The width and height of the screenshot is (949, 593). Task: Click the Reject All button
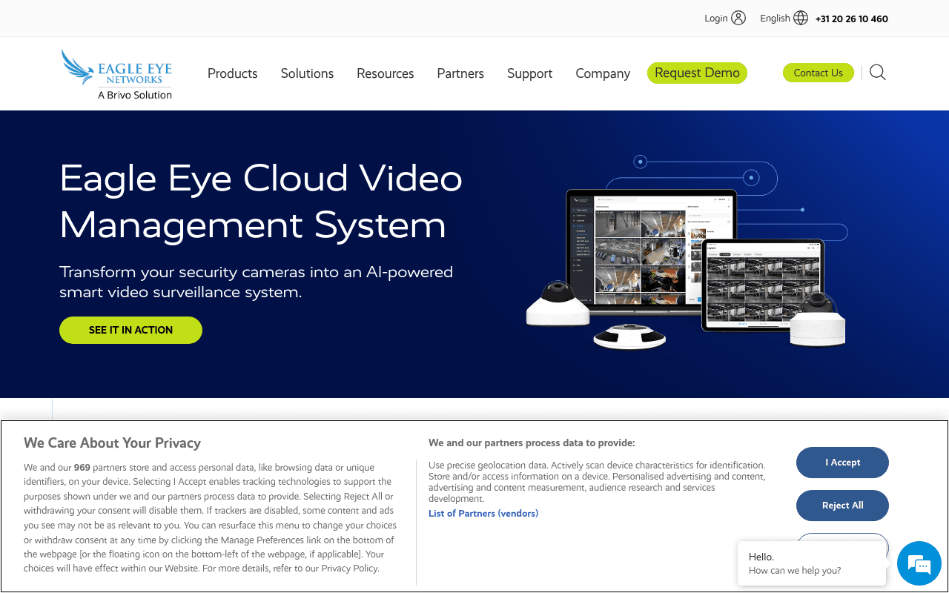click(842, 506)
